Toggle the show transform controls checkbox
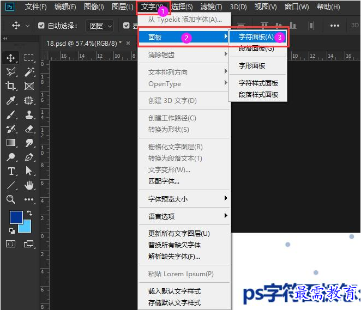The image size is (361, 310). coord(126,26)
